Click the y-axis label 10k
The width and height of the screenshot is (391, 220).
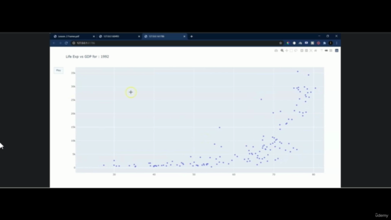tap(73, 141)
